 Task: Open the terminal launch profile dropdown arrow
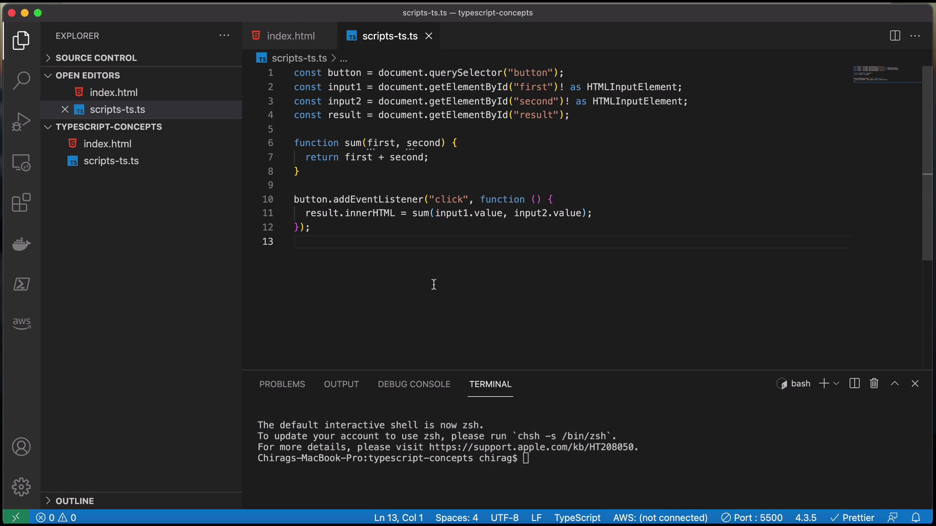point(837,384)
